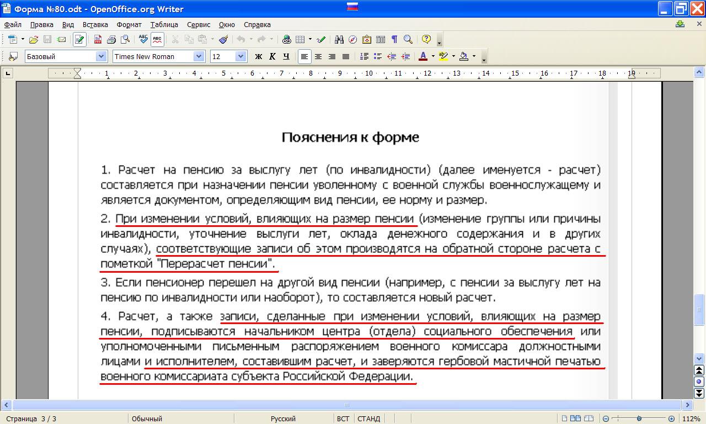Click the New document icon

(13, 39)
